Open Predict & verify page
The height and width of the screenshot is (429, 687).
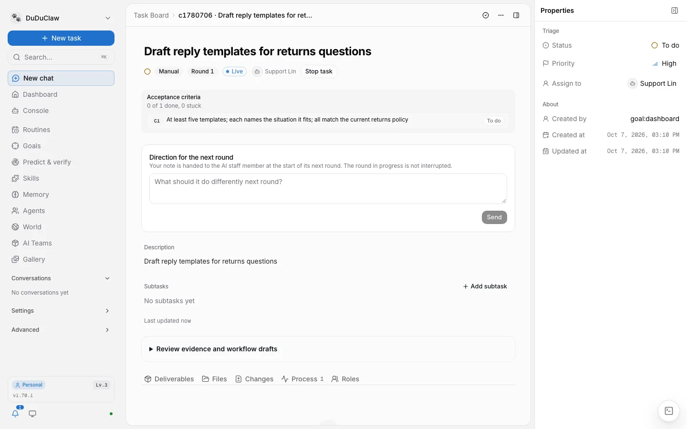tap(61, 162)
